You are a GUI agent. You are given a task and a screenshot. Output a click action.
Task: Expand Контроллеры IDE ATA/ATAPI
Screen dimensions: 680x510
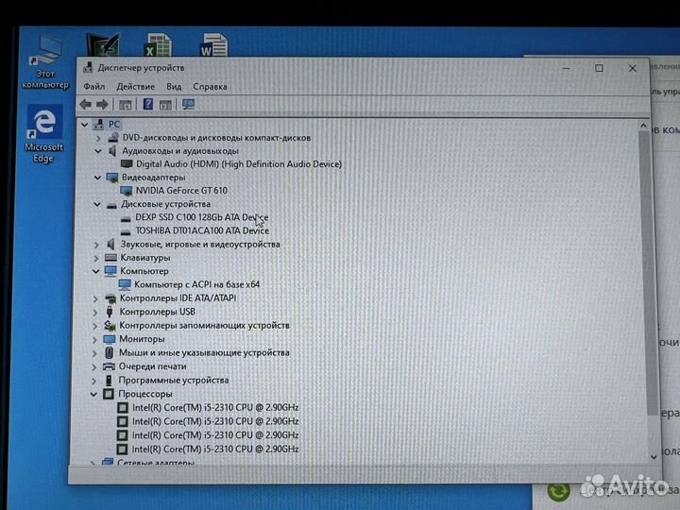tap(95, 298)
